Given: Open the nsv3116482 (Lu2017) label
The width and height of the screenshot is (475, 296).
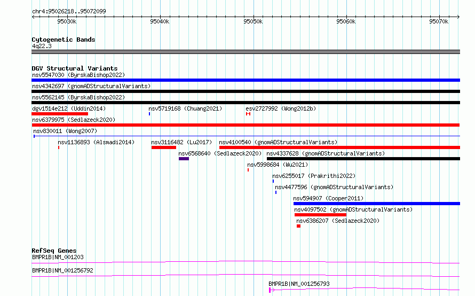Looking at the screenshot, I should [x=181, y=142].
